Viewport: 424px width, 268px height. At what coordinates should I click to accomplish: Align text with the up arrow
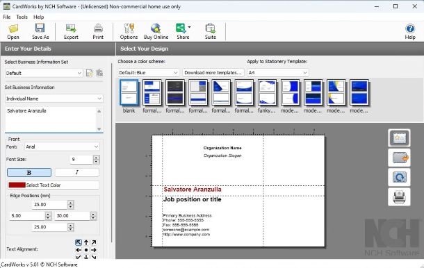(86, 242)
